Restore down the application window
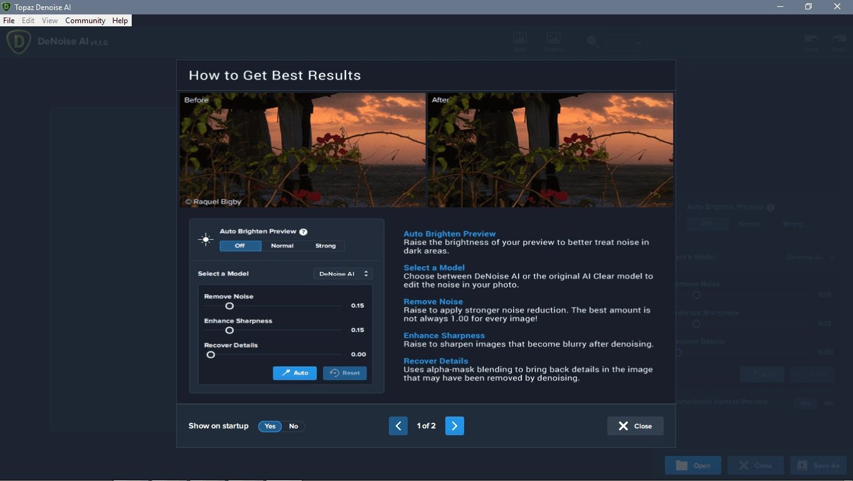853x481 pixels. point(808,6)
